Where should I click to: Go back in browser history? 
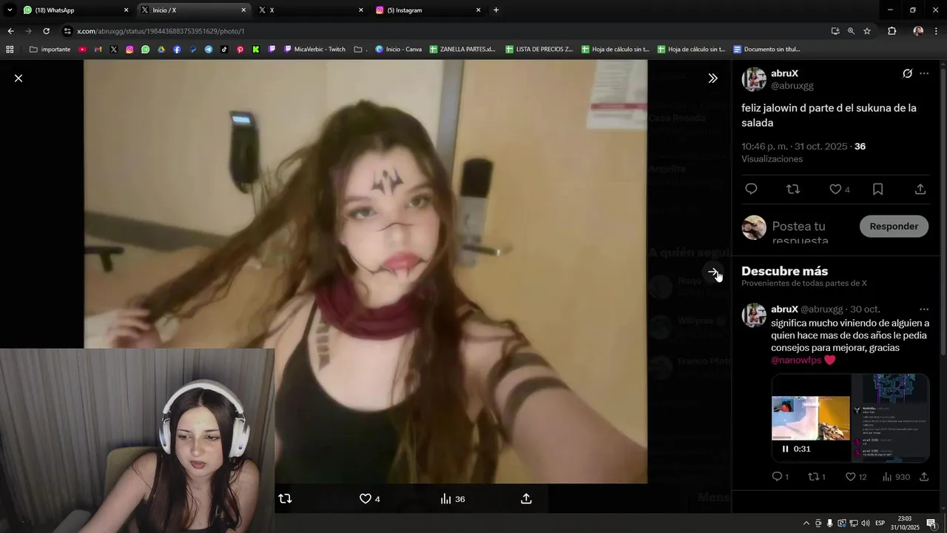(10, 31)
